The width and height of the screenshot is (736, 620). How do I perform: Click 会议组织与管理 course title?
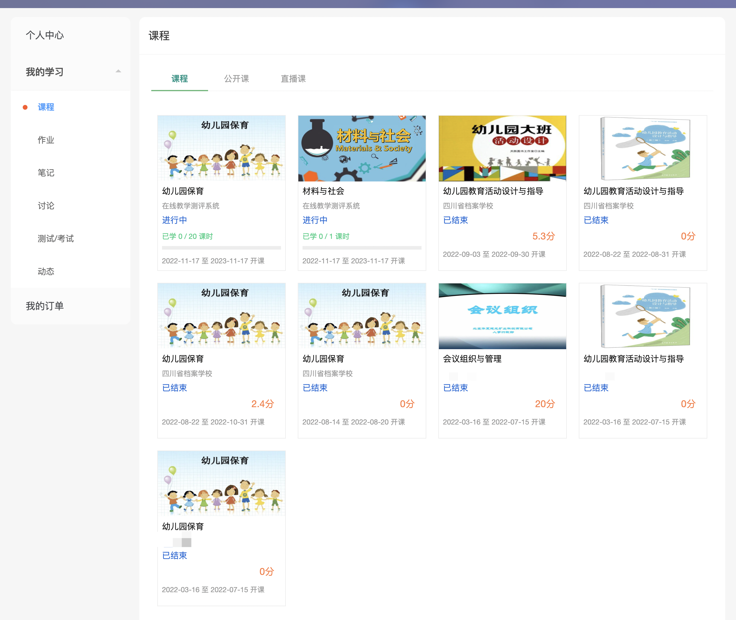(x=472, y=358)
